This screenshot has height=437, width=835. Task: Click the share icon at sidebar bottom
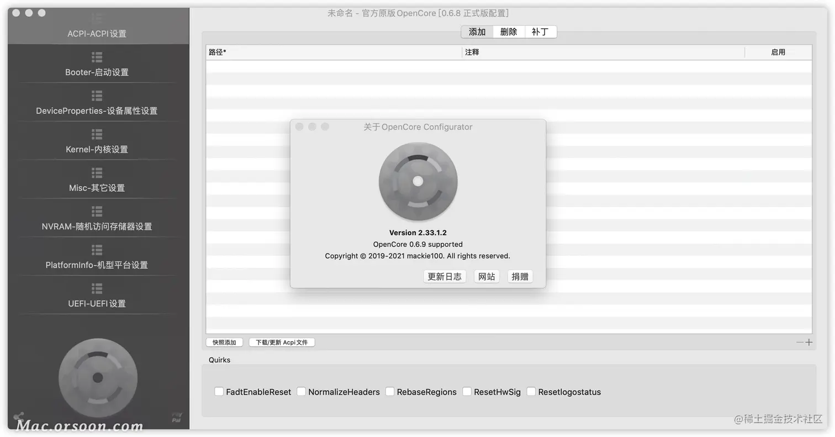pyautogui.click(x=19, y=417)
